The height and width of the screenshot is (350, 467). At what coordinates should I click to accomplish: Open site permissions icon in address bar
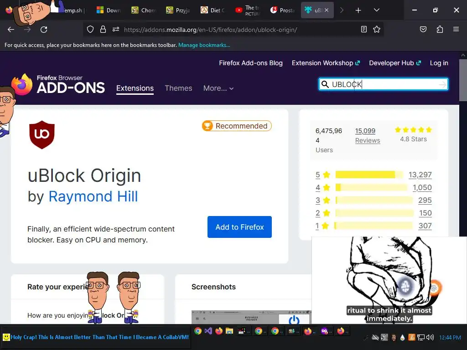pyautogui.click(x=116, y=29)
